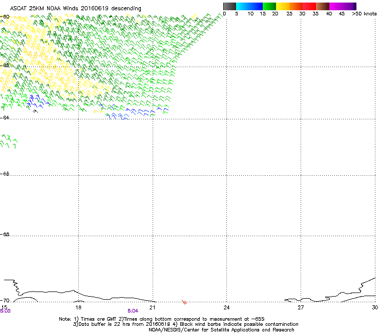Click the note line '3)Data buffer is 22 hrs'
This screenshot has height=333, width=379.
click(x=185, y=324)
